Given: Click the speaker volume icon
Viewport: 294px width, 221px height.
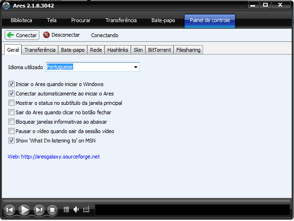Looking at the screenshot, I should click(76, 209).
